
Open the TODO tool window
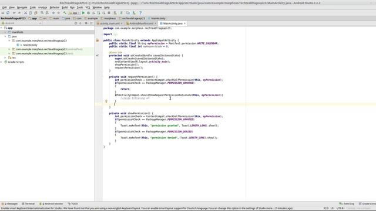[73, 204]
